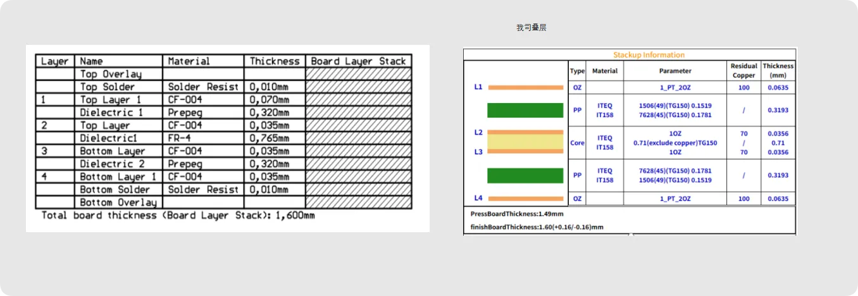Select the "Bottom Layer 1" name cell
858x296 pixels.
tap(118, 176)
